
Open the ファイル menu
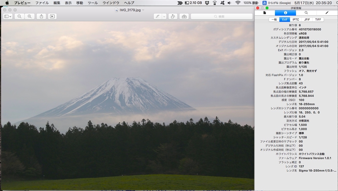click(x=42, y=3)
